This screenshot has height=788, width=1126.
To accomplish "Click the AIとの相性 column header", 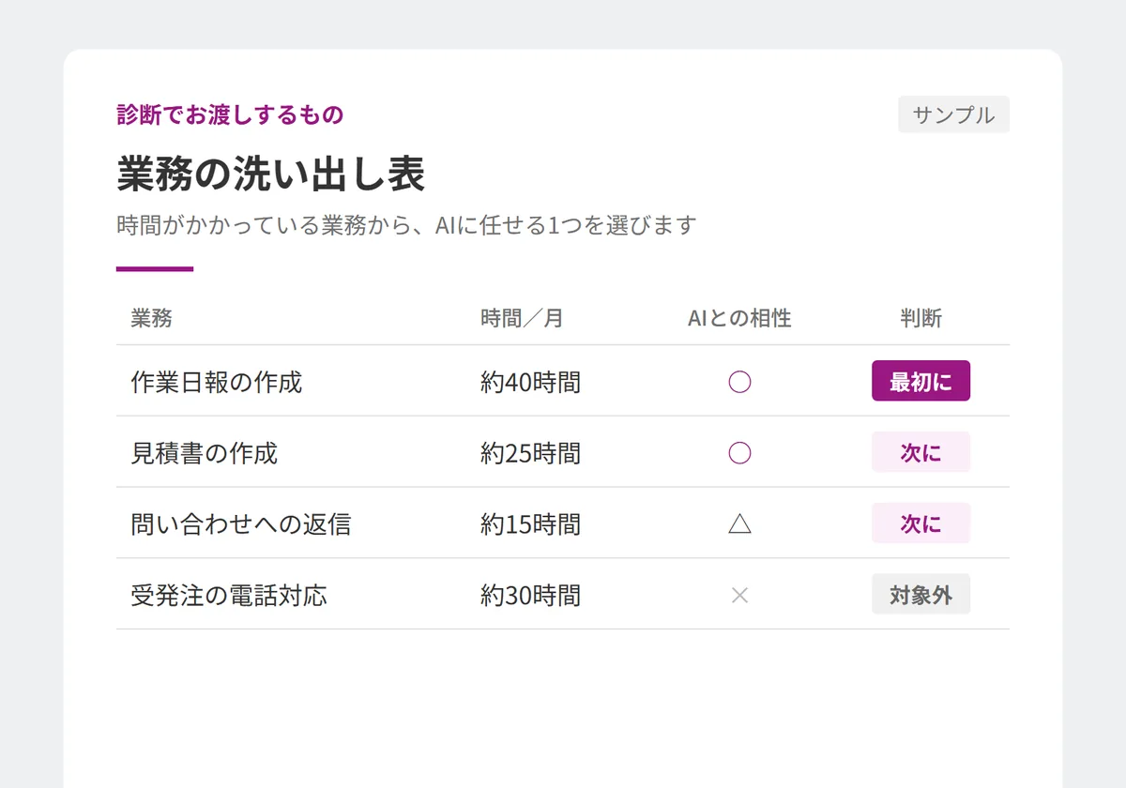I will point(739,318).
